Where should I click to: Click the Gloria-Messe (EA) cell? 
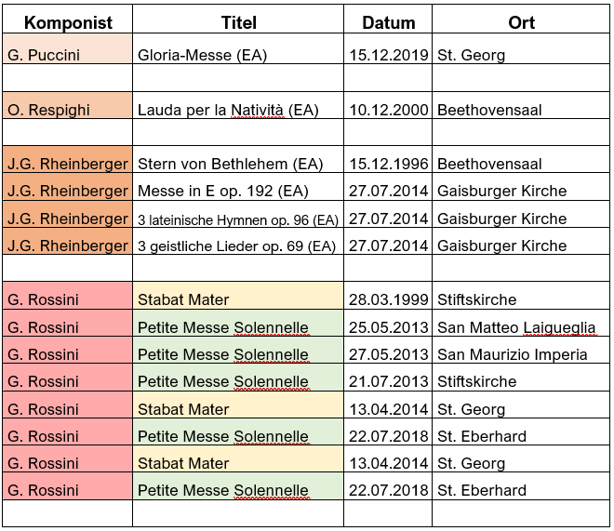238,49
